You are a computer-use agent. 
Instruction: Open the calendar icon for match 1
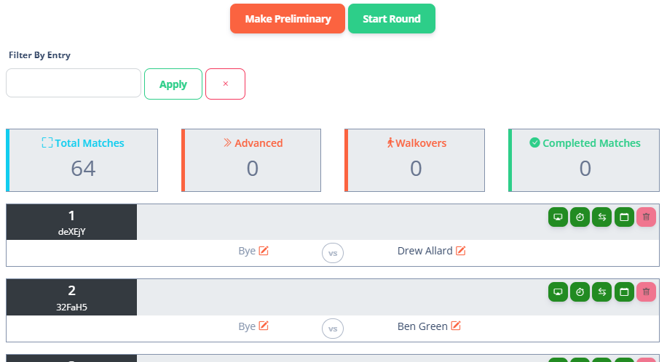click(x=624, y=217)
